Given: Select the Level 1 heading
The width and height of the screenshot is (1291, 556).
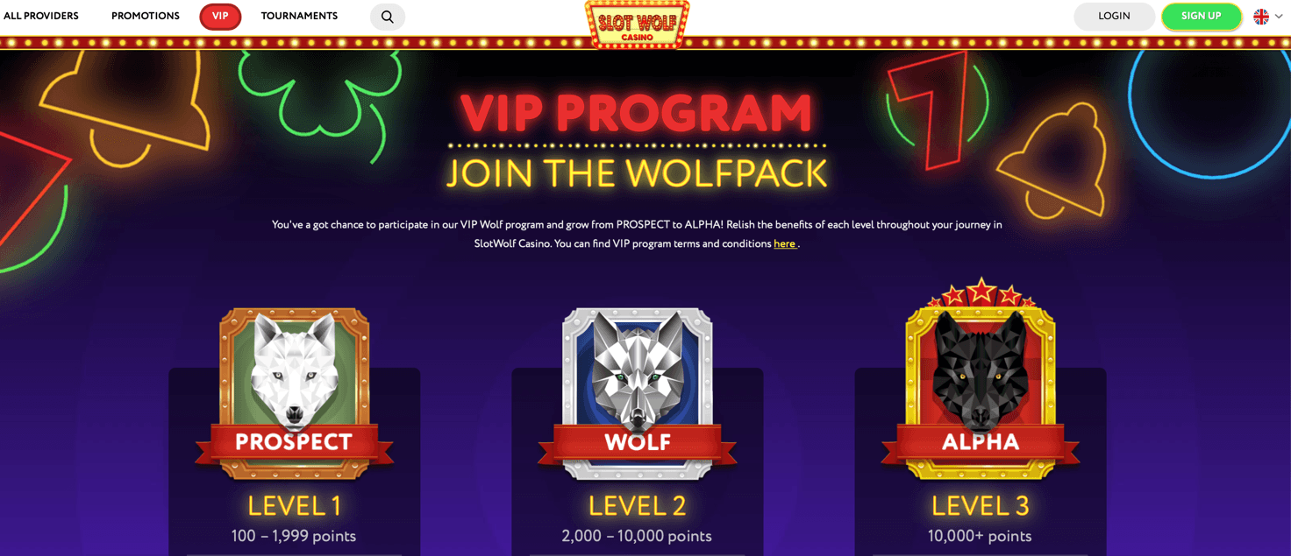Looking at the screenshot, I should (294, 505).
